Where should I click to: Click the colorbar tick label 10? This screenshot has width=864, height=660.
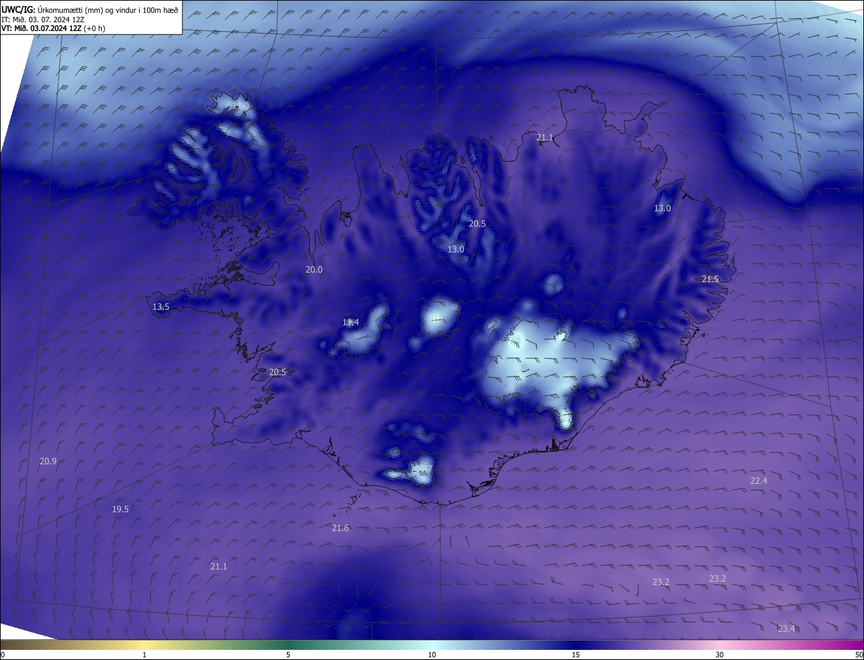click(x=432, y=655)
